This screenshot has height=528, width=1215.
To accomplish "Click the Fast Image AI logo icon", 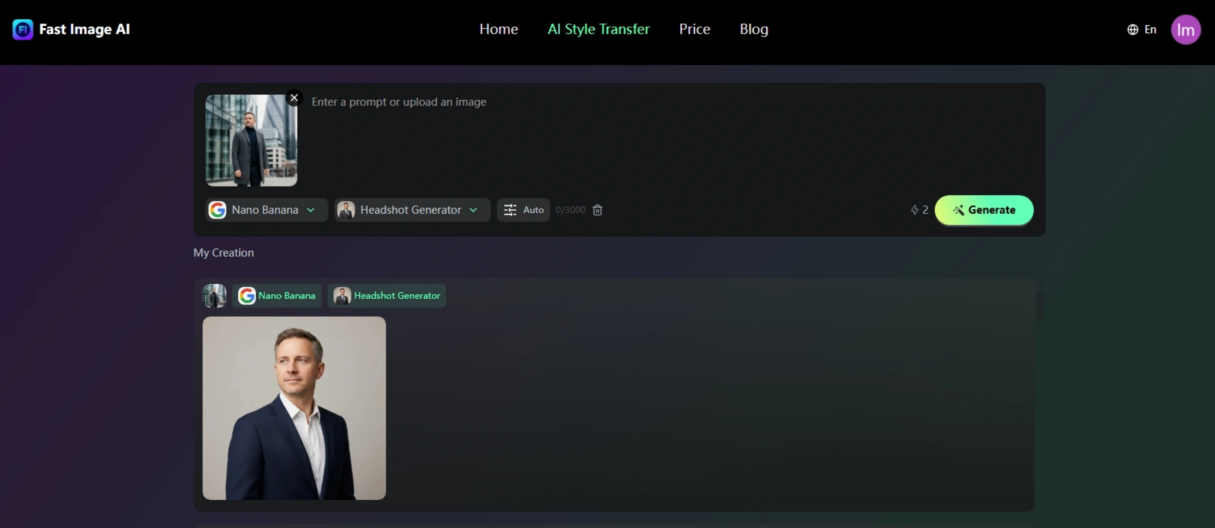I will [22, 29].
